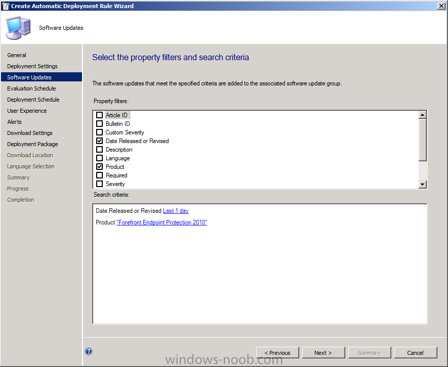Select the Software Updates step
Image resolution: width=448 pixels, height=367 pixels.
[x=42, y=77]
